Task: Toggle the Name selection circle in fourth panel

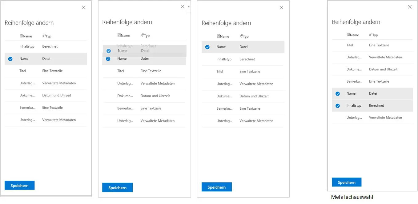Action: coord(337,93)
